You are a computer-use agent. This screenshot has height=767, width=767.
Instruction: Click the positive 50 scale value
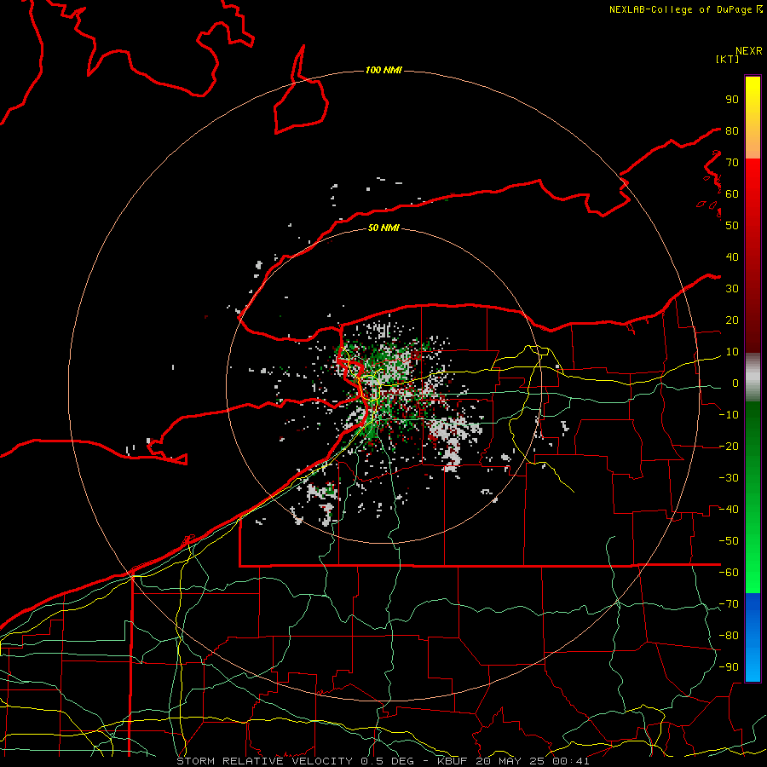point(732,226)
